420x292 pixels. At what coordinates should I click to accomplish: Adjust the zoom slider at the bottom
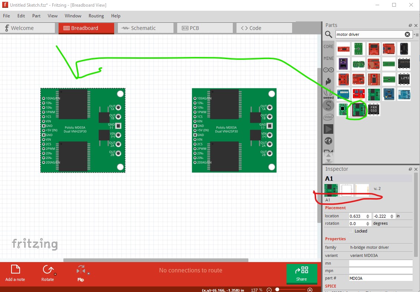[x=277, y=290]
